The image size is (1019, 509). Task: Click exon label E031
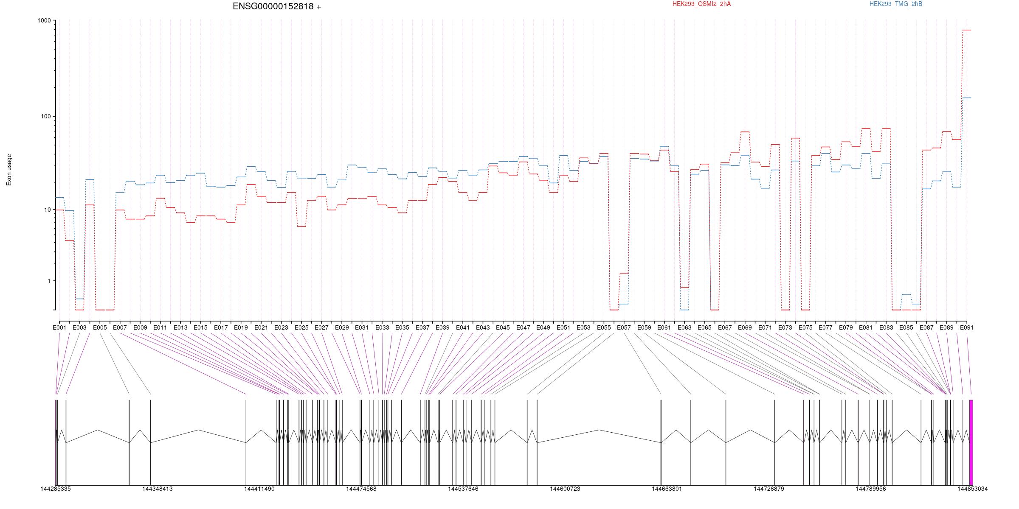click(362, 327)
